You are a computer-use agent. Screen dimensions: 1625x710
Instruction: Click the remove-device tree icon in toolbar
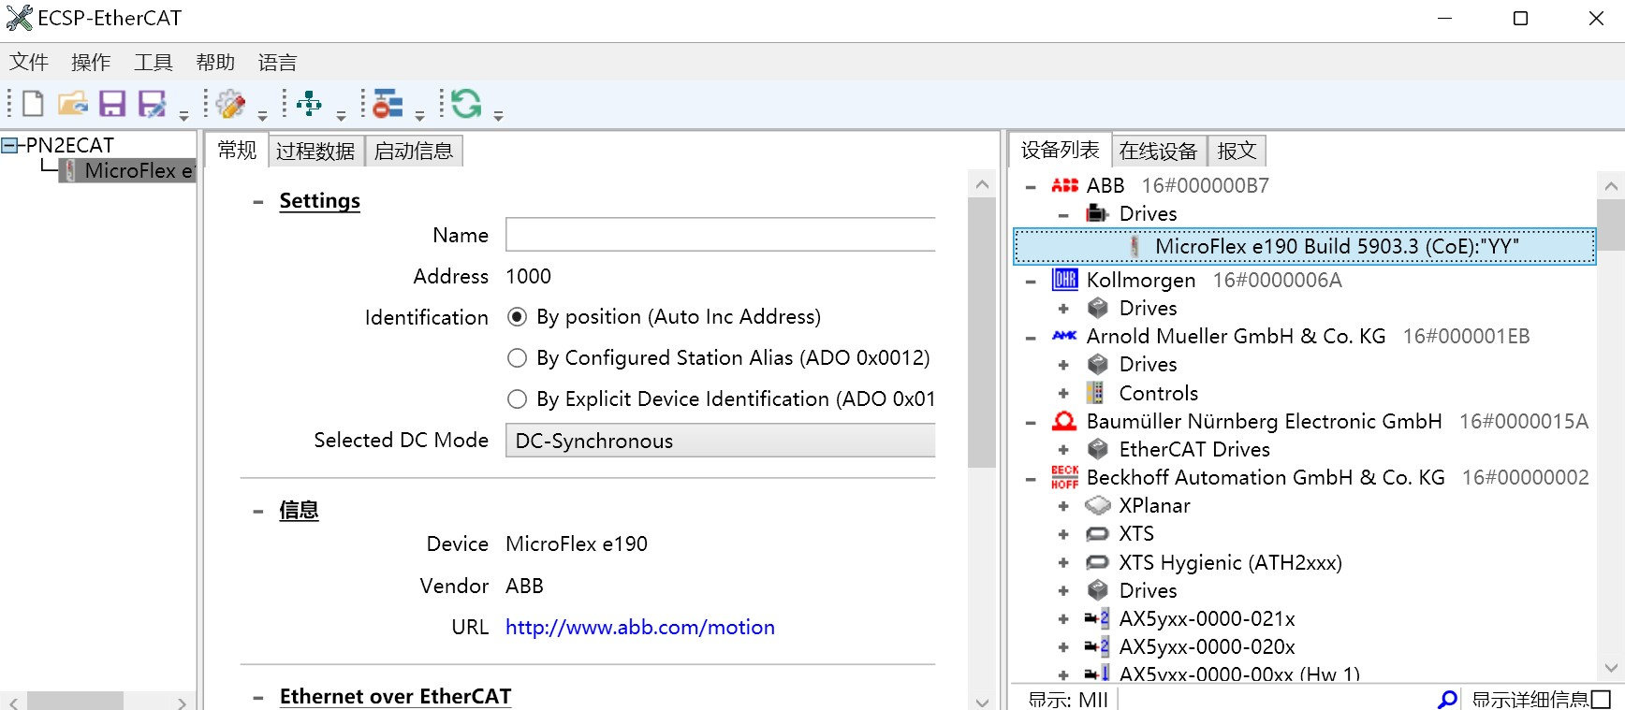(x=388, y=103)
